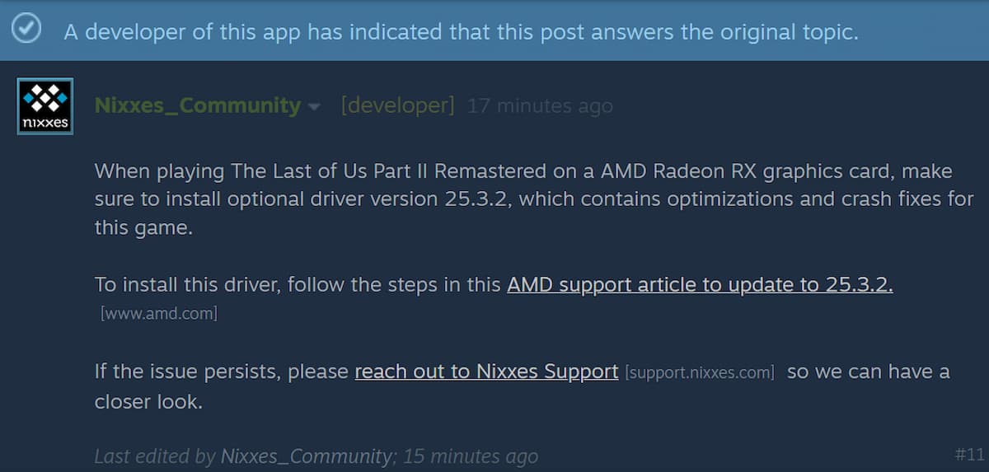Click the words "closer look." in the post
This screenshot has height=472, width=989.
(148, 401)
